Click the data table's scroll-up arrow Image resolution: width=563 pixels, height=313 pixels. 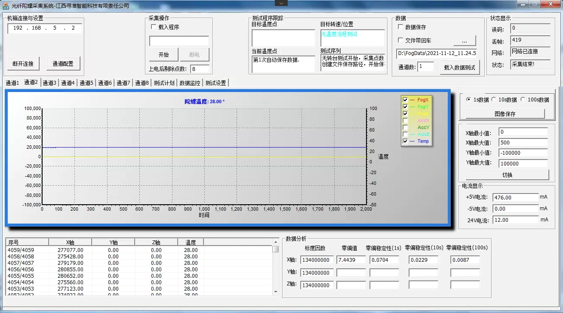pyautogui.click(x=276, y=242)
